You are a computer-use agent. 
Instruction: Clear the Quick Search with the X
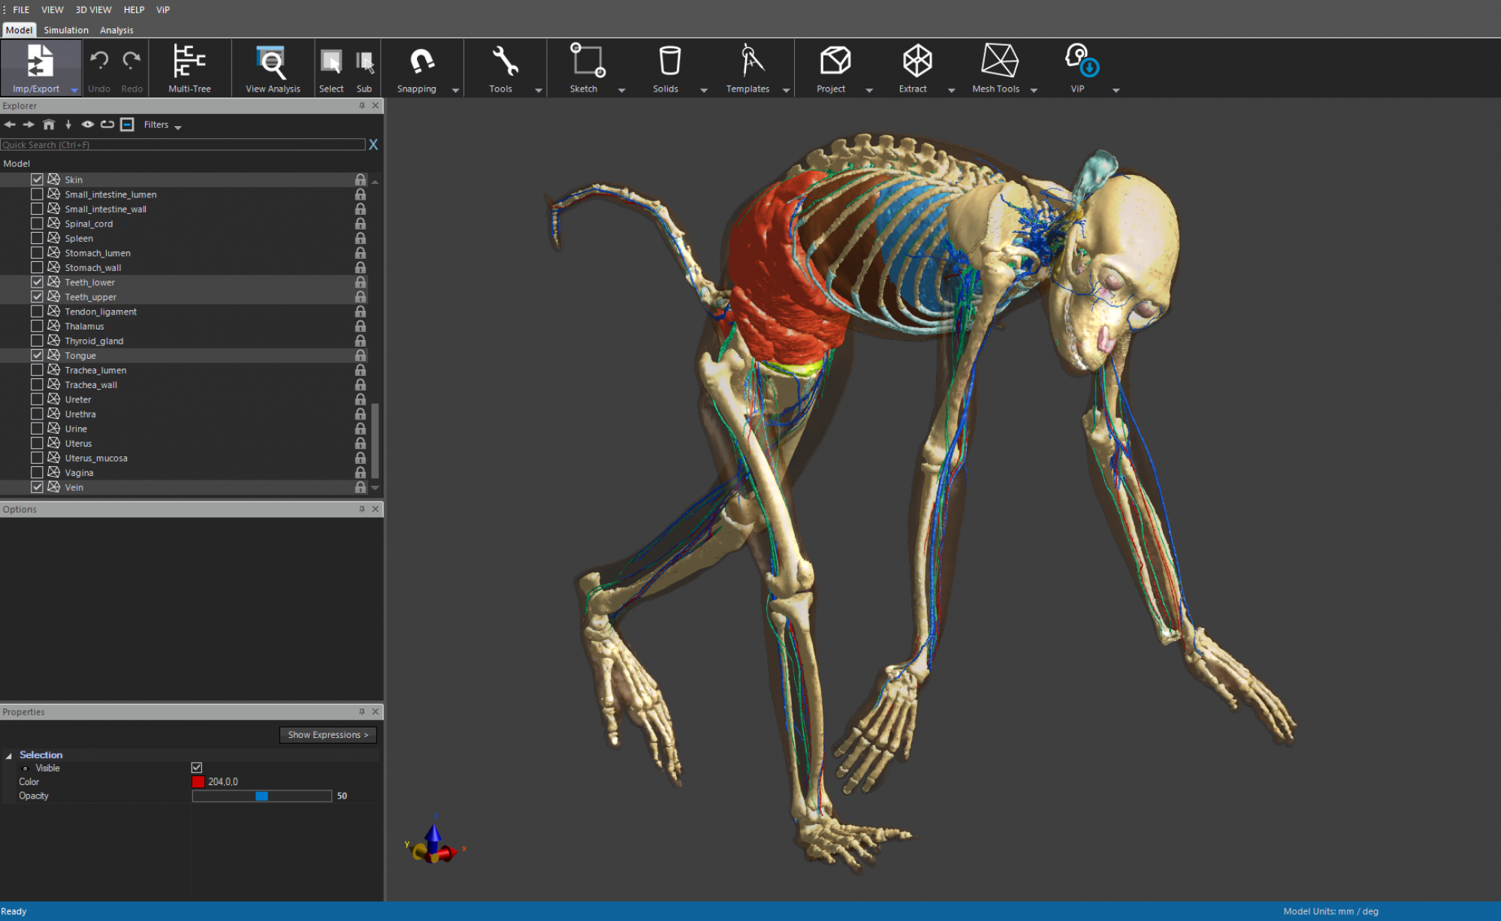click(x=373, y=144)
